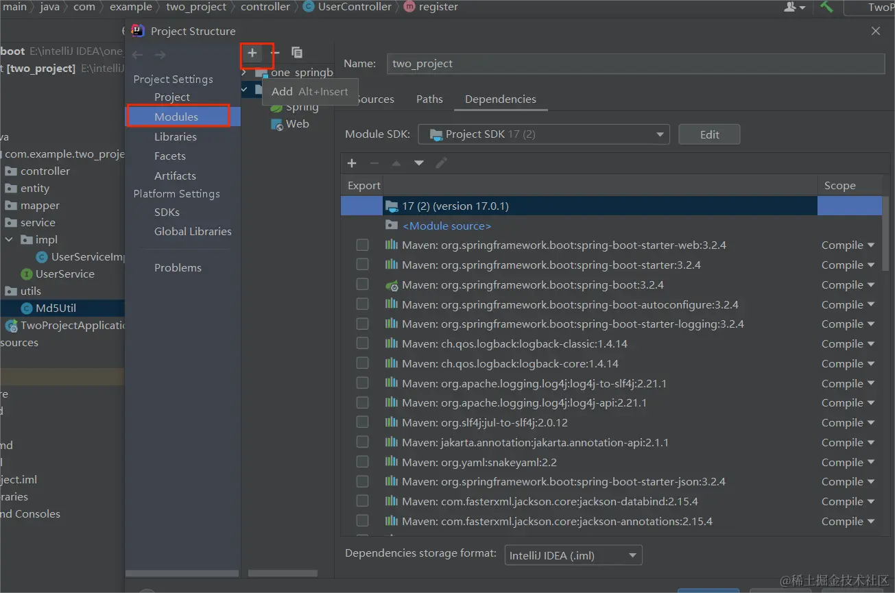895x593 pixels.
Task: Open Libraries in the settings sidebar
Action: click(176, 137)
